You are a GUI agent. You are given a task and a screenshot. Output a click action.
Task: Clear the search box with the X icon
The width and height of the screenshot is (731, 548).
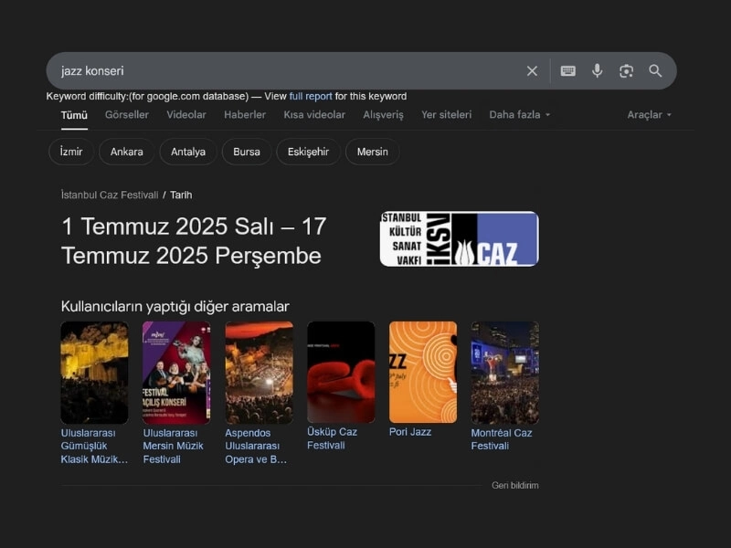tap(532, 71)
